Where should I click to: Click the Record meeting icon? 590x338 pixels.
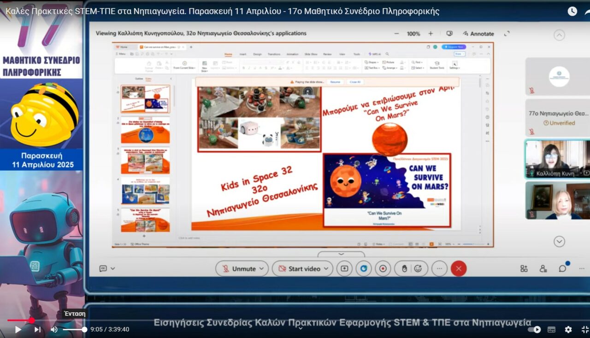point(383,268)
